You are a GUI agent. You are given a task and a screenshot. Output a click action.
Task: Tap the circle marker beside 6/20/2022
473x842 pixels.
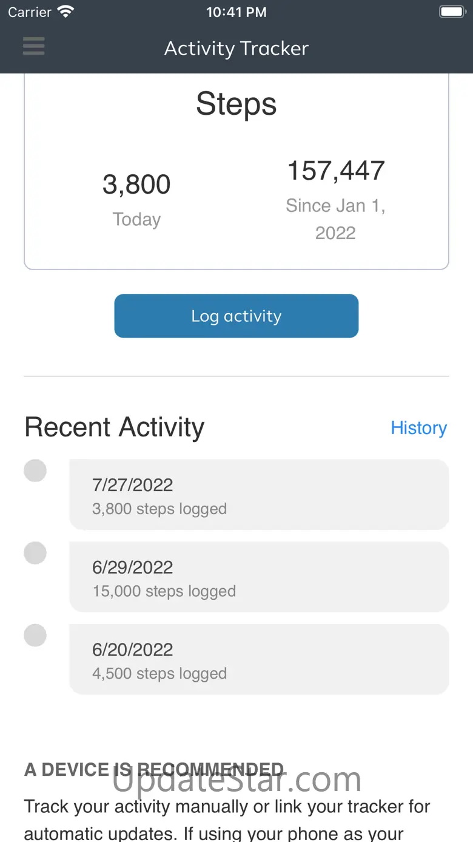(35, 636)
